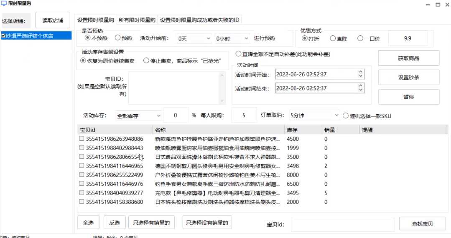Click the 获取商品 button
Viewport: 451px width, 238px height.
coord(408,58)
